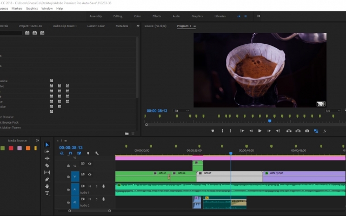
Task: Toggle Snap in the timeline
Action: point(70,153)
